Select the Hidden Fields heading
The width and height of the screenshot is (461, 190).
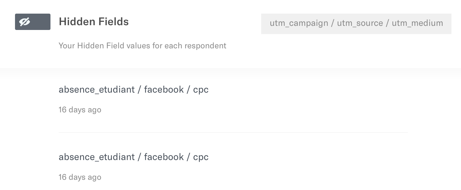(94, 22)
